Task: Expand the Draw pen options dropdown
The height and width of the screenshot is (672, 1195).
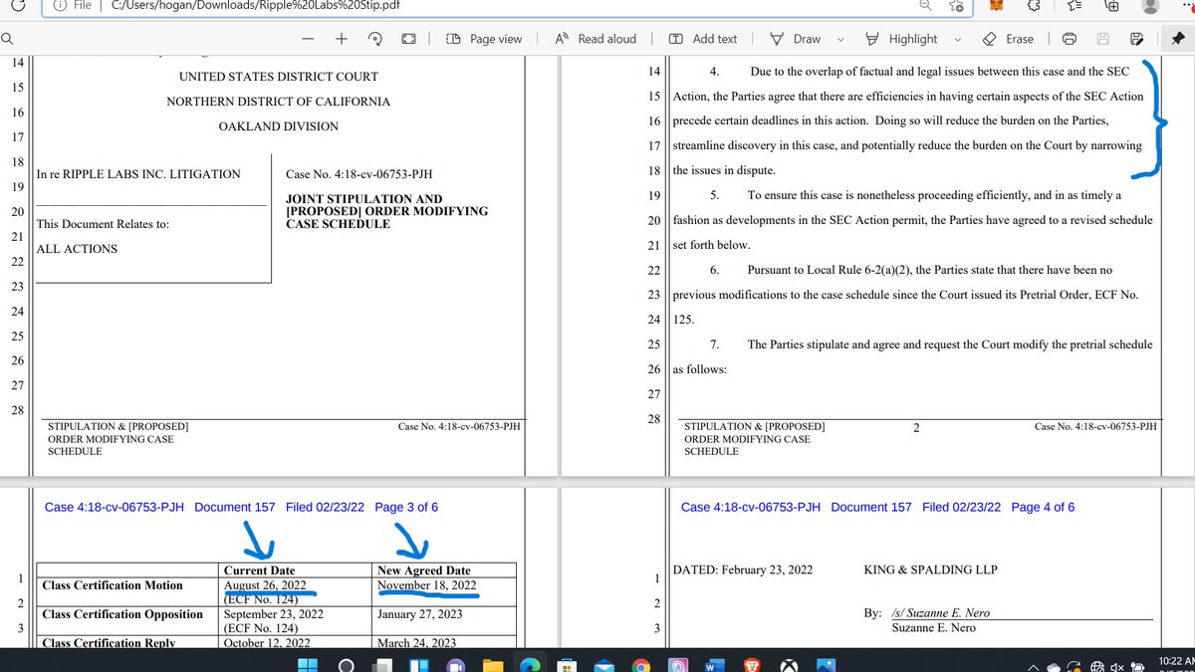Action: pyautogui.click(x=840, y=40)
